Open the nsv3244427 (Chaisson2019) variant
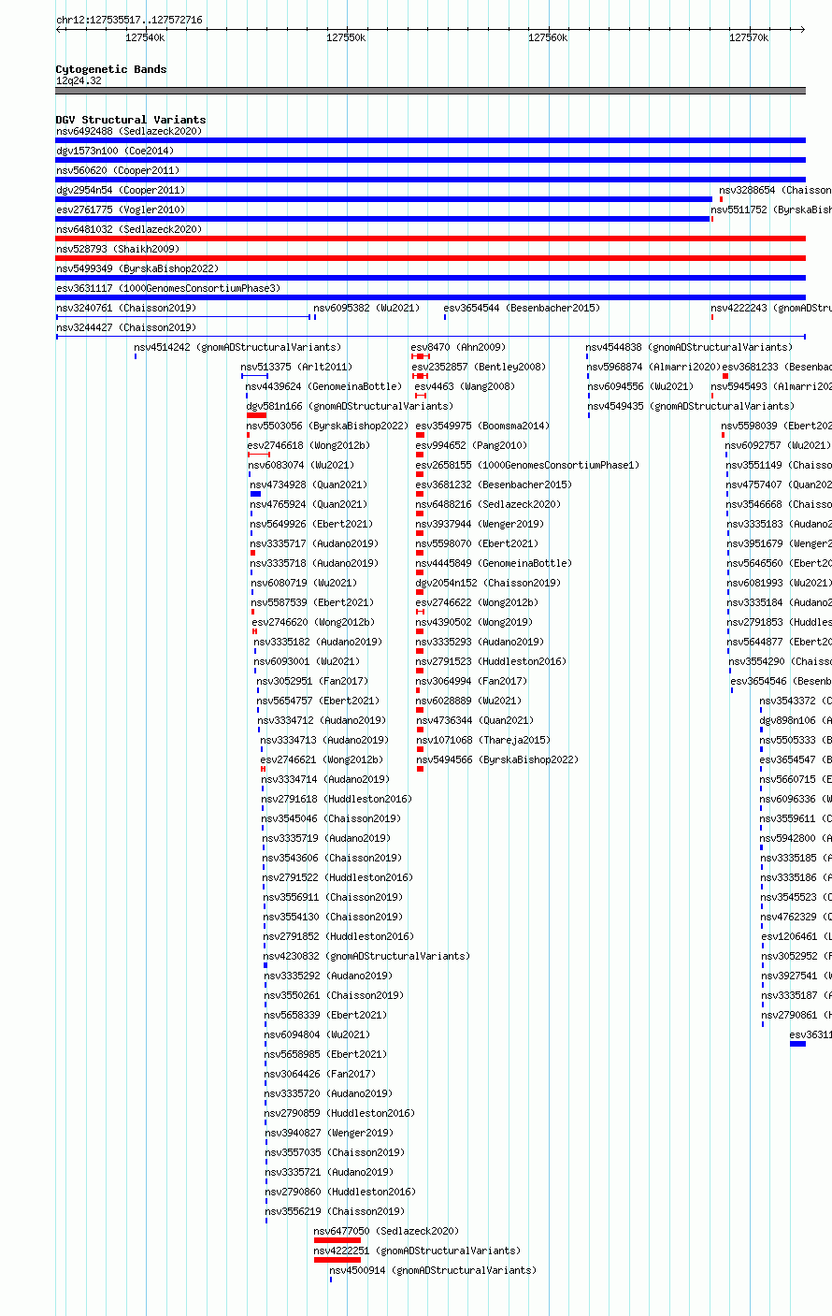Image resolution: width=832 pixels, height=1316 pixels. click(x=125, y=328)
